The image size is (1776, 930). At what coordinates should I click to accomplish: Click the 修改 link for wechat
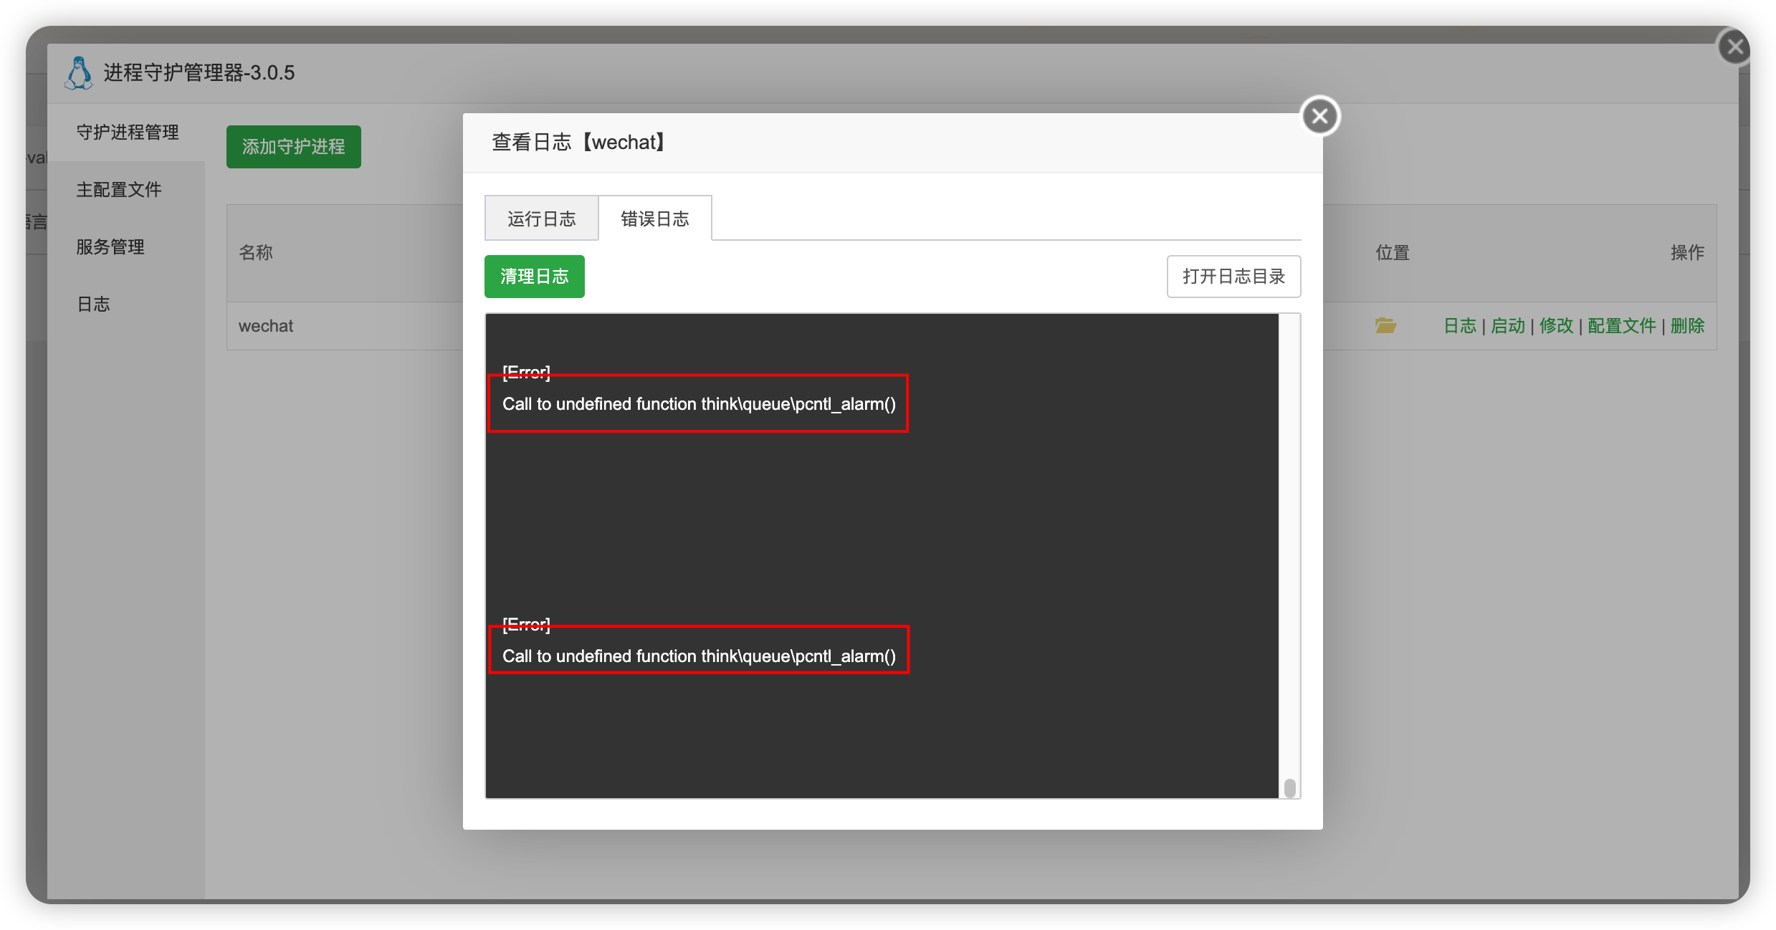click(x=1556, y=326)
